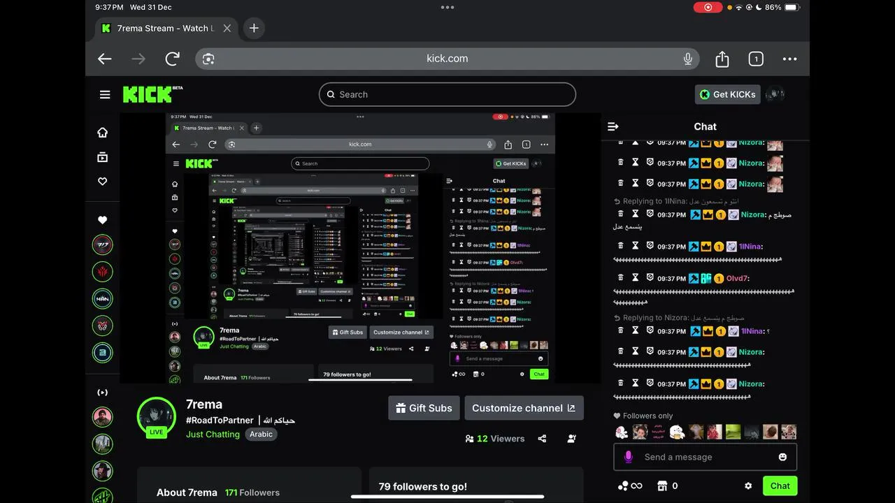
Task: Collapse the chat panel
Action: [x=613, y=126]
